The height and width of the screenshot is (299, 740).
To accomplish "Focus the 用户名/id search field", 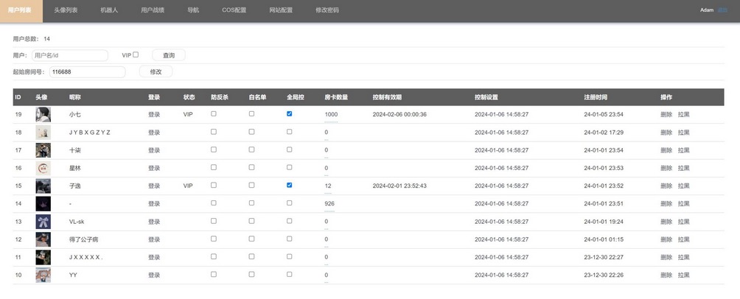I will [x=69, y=55].
